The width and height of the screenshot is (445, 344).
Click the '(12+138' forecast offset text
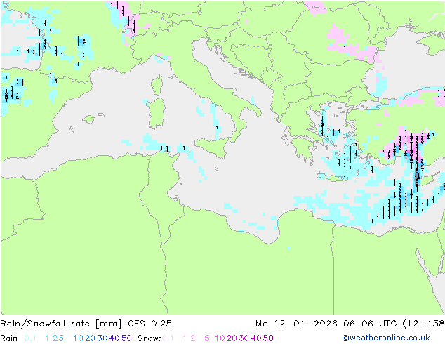click(423, 324)
